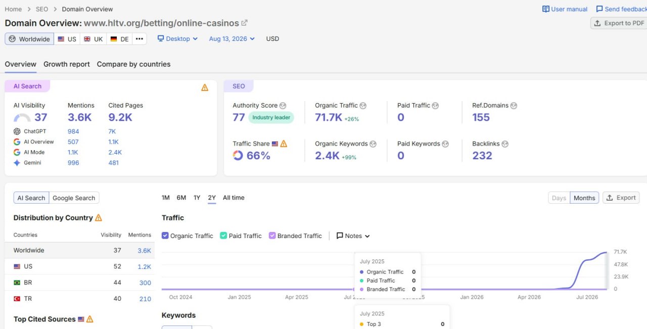Screen dimensions: 647x329
Task: Click warning icon next to Distribution by Country
Action: 99,218
